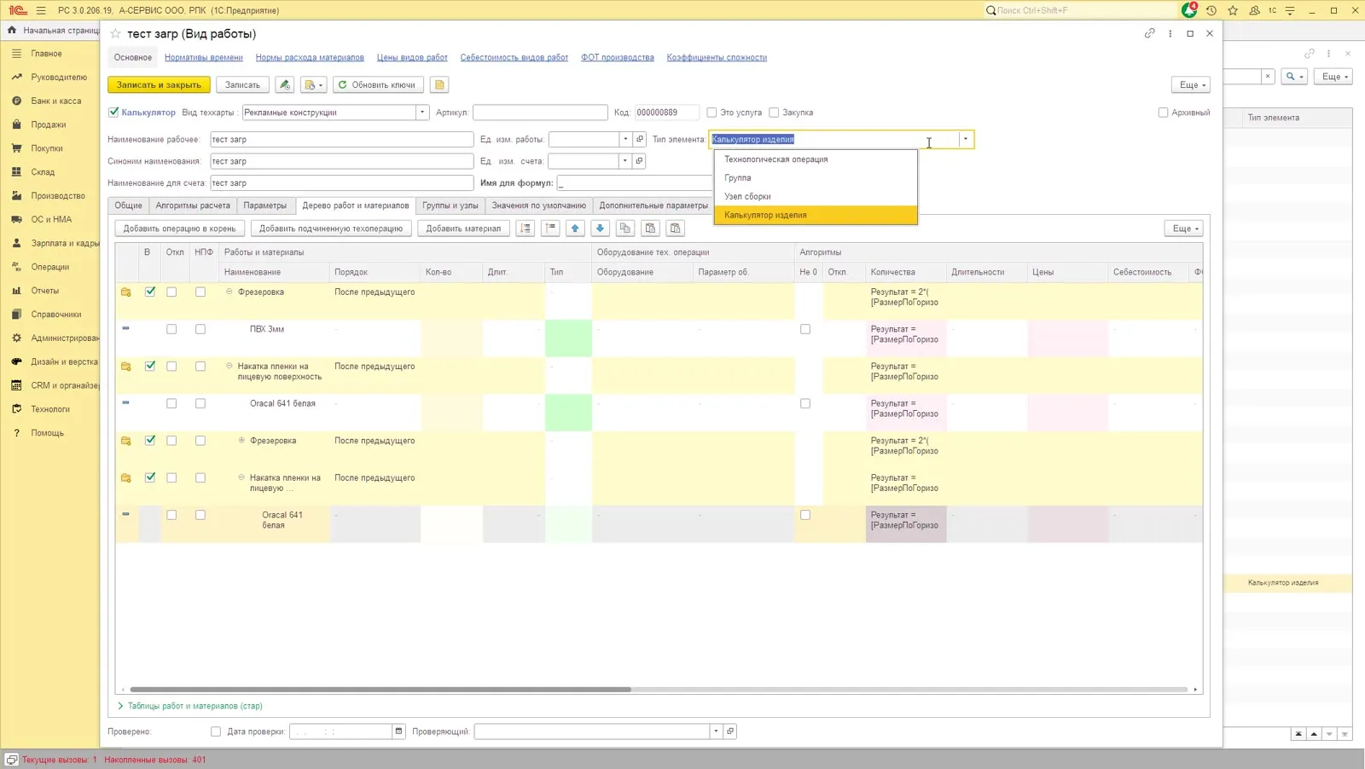Screen dimensions: 1365x769
Task: Open the Вид техкарты dropdown arrow
Action: [x=422, y=113]
